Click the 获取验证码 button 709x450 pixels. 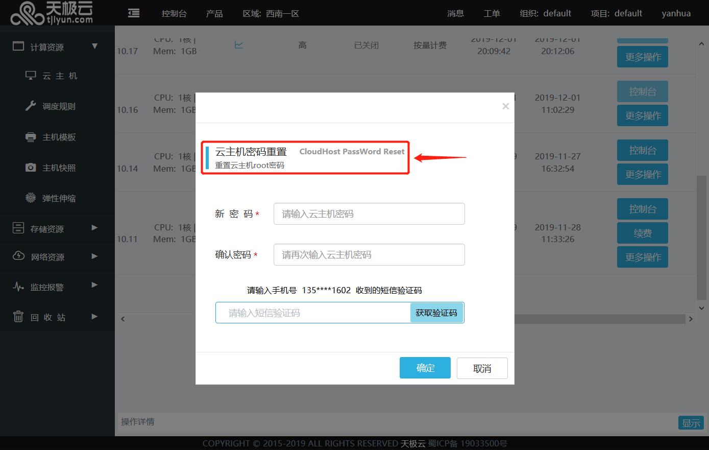tap(436, 313)
